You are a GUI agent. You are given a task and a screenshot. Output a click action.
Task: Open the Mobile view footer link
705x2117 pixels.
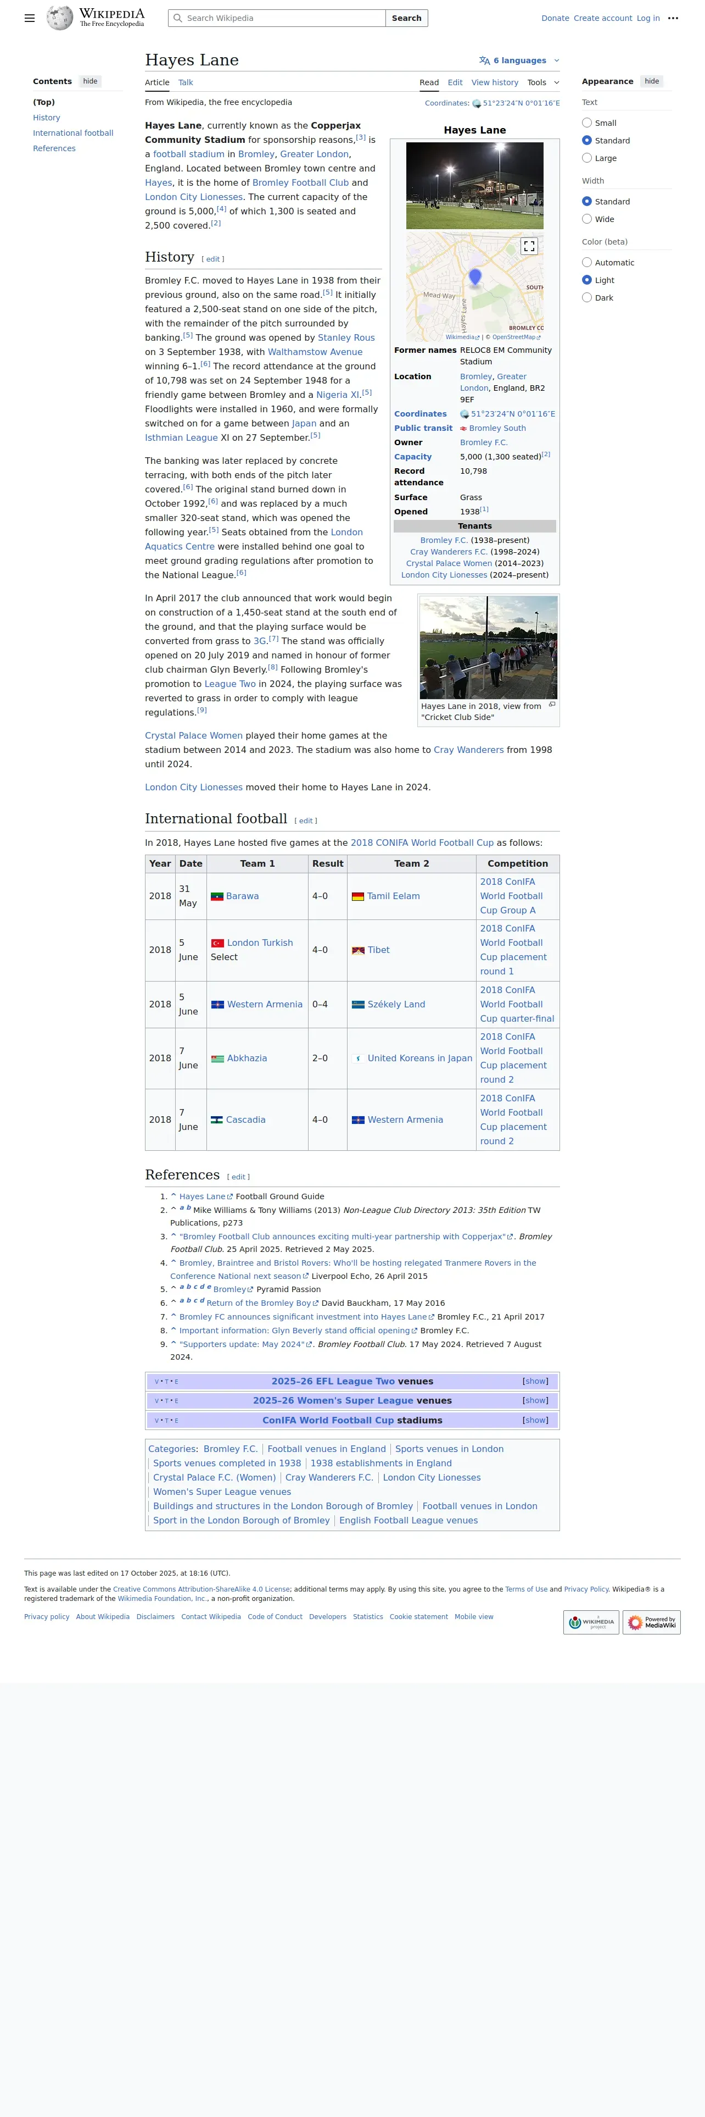point(473,1617)
